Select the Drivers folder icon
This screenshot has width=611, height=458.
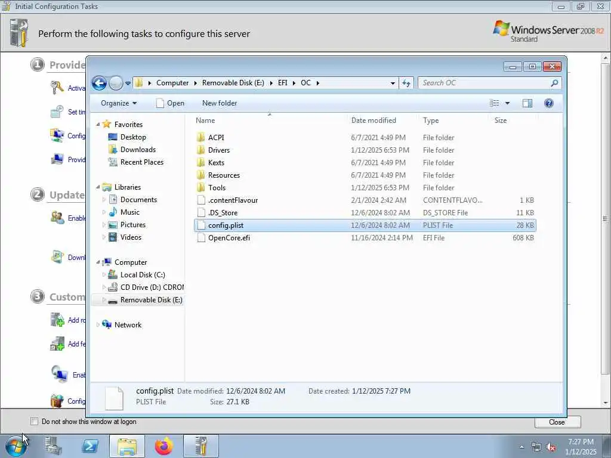(201, 150)
